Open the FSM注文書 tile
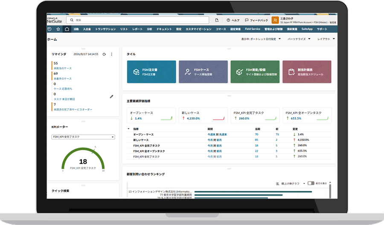384x225 pixels. point(151,72)
